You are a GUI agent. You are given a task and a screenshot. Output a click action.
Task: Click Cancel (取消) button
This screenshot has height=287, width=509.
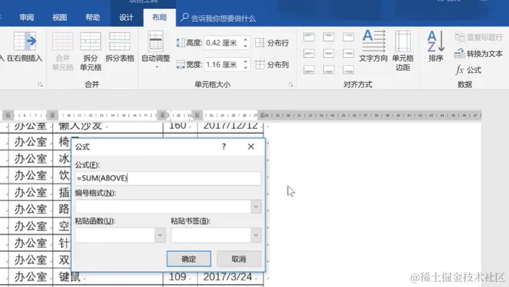[x=239, y=259]
